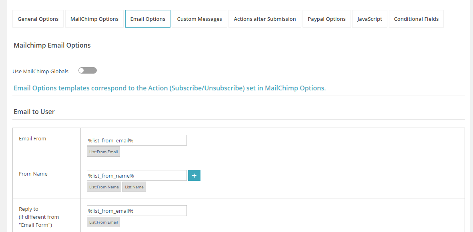
Task: Click the Reply to input field
Action: [136, 210]
